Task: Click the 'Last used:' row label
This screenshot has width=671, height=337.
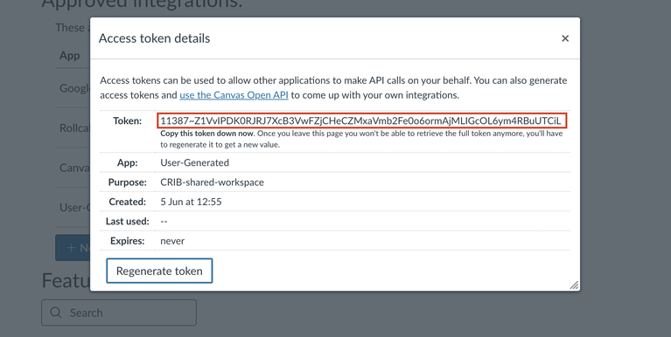Action: pos(128,221)
